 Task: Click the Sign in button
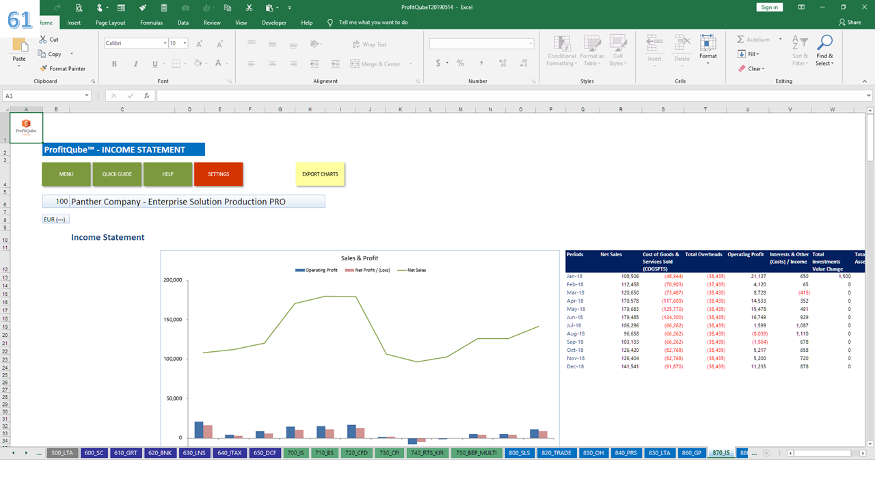click(x=770, y=8)
